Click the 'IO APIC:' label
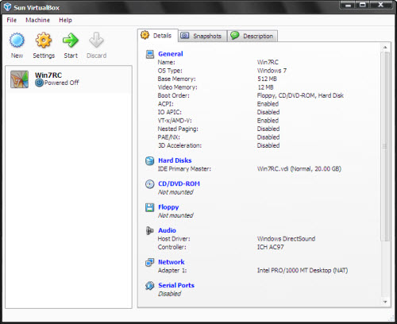Screen dimensions: 397x324 170,112
